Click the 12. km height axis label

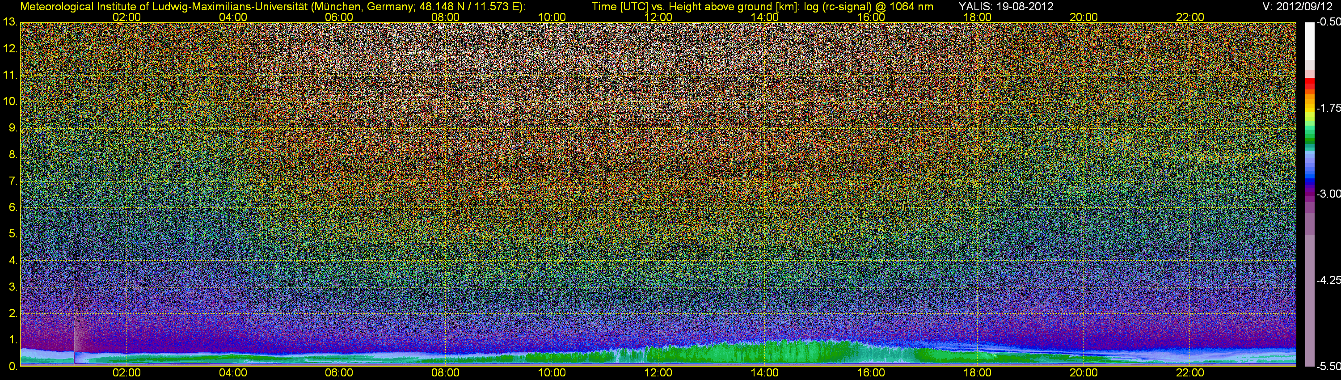(10, 49)
